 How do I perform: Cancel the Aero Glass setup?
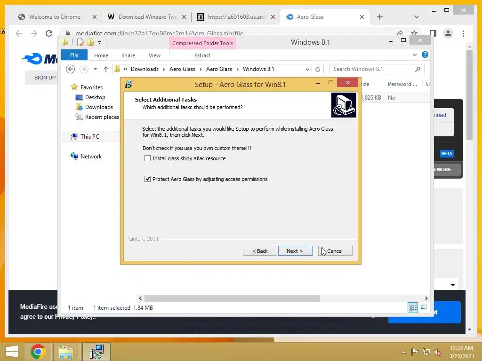tap(335, 251)
